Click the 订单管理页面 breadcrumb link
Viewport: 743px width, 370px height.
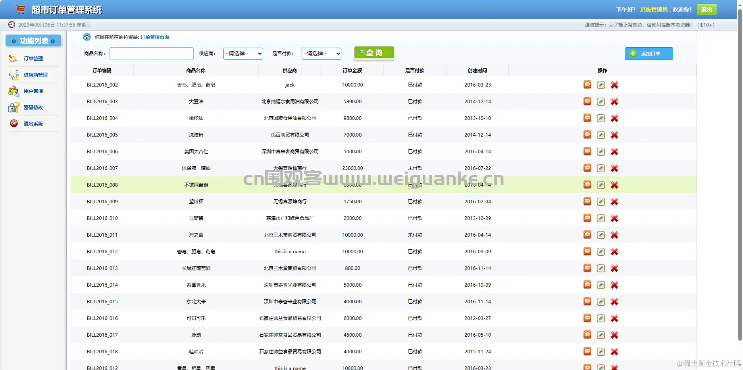click(155, 37)
